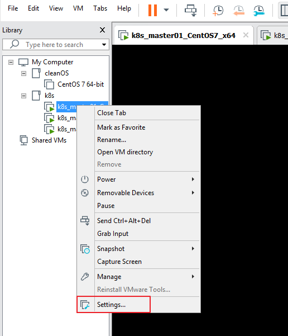
Task: Click the Revert to Snapshot toolbar icon
Action: coord(238,11)
